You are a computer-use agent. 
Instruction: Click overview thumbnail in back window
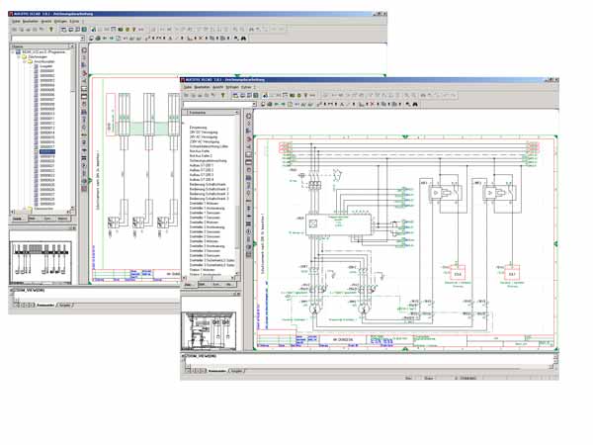click(41, 263)
